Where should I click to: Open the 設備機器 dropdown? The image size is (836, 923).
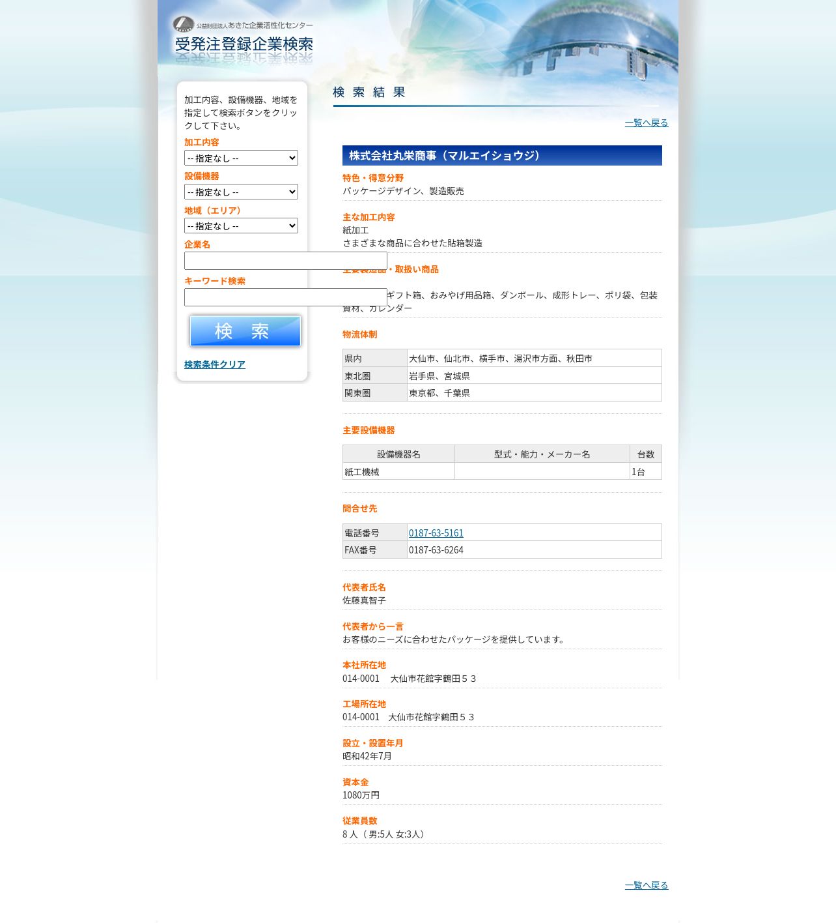coord(241,192)
